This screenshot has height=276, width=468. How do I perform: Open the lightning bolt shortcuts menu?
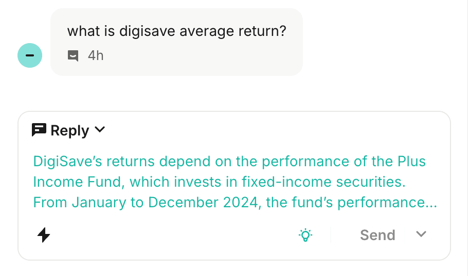(44, 235)
